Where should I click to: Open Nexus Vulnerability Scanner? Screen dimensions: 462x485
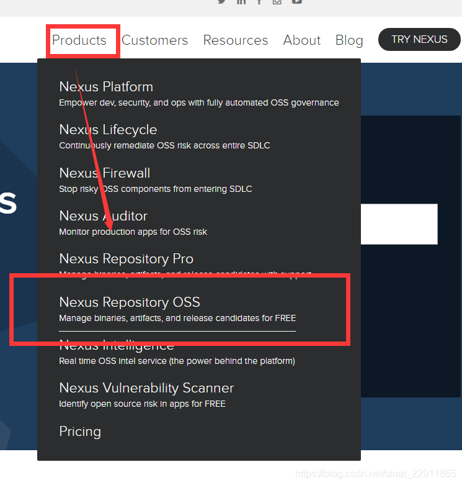pyautogui.click(x=146, y=388)
